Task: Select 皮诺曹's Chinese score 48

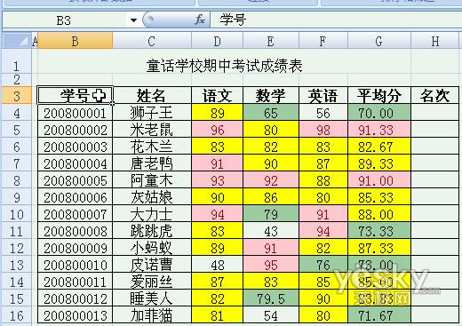Action: coord(217,265)
